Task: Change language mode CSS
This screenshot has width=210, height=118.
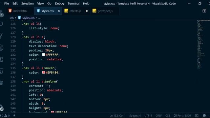Action: 168,116
